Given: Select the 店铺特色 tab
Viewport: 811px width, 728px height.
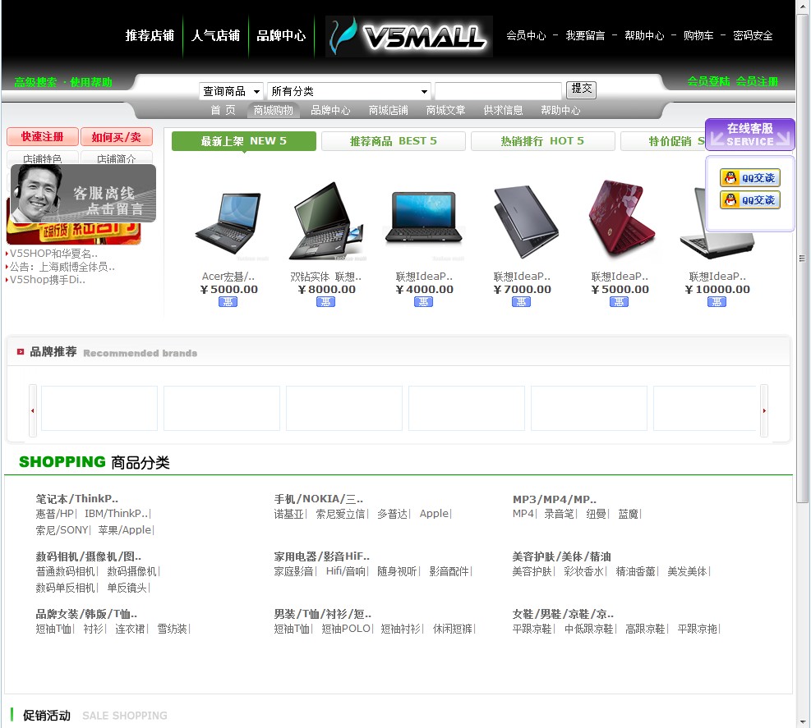Looking at the screenshot, I should coord(43,158).
